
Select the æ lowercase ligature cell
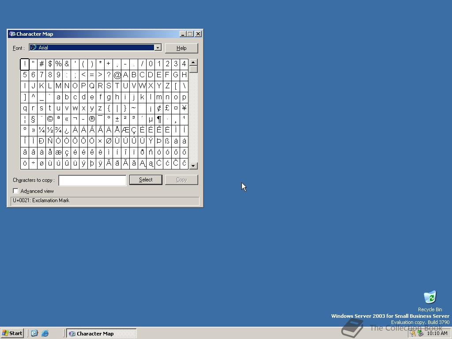click(58, 152)
